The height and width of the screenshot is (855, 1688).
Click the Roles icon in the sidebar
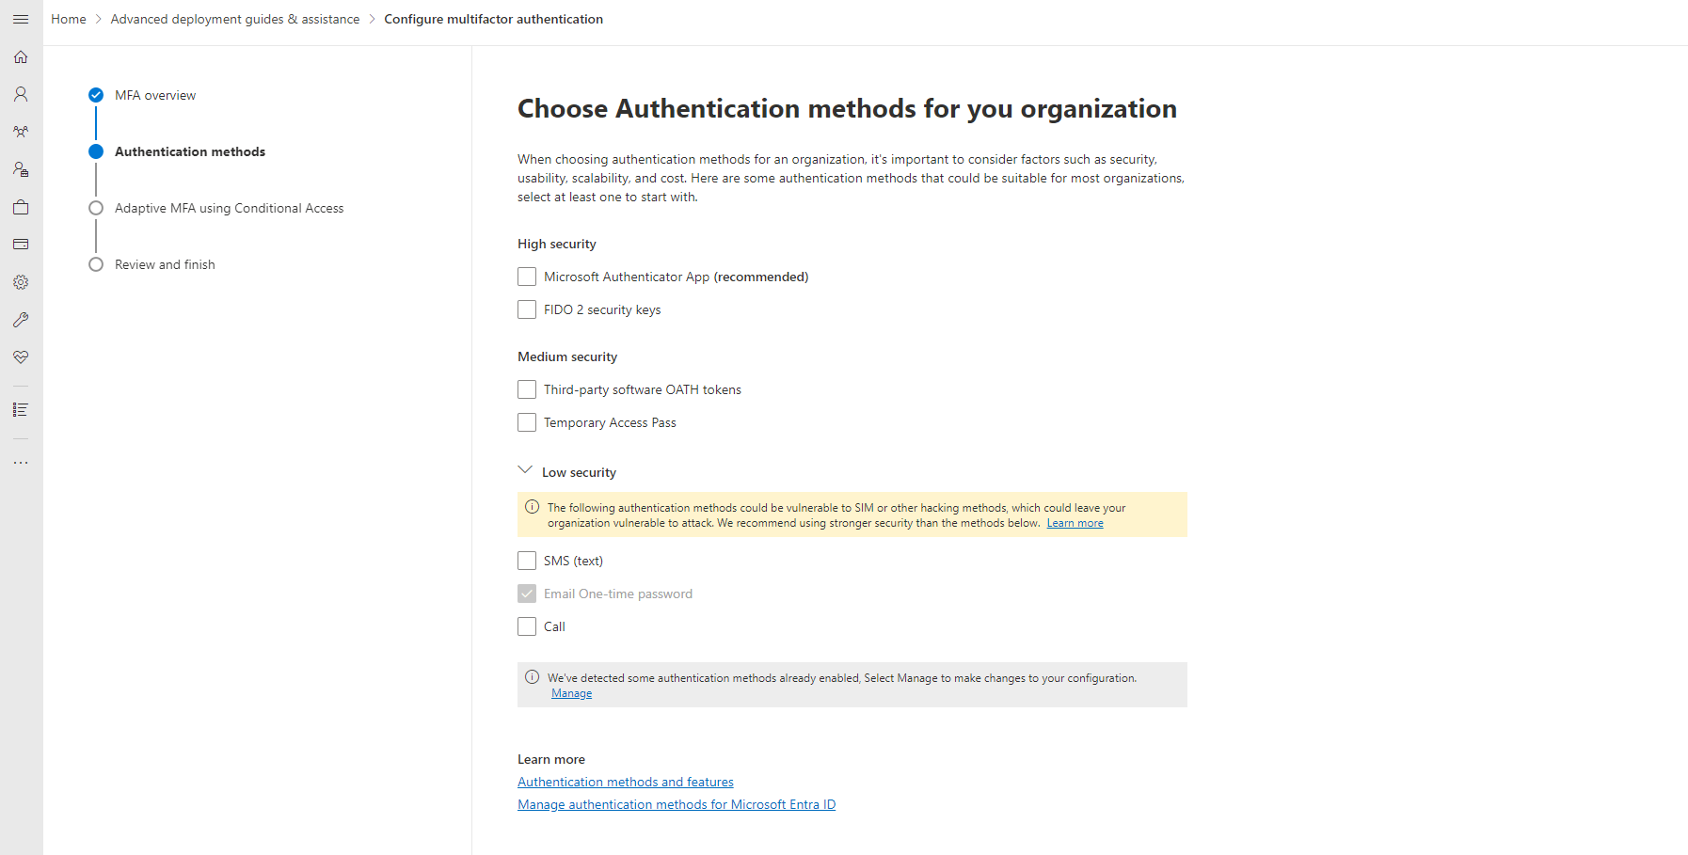coord(21,169)
